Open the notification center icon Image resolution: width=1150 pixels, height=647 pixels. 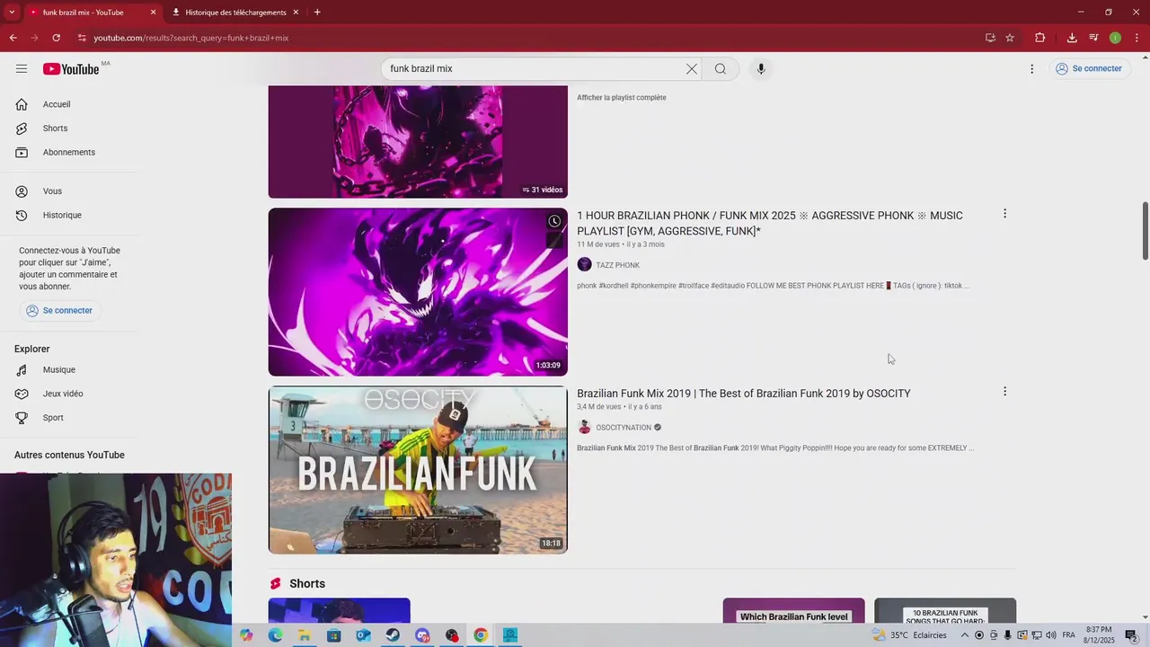pyautogui.click(x=1132, y=635)
